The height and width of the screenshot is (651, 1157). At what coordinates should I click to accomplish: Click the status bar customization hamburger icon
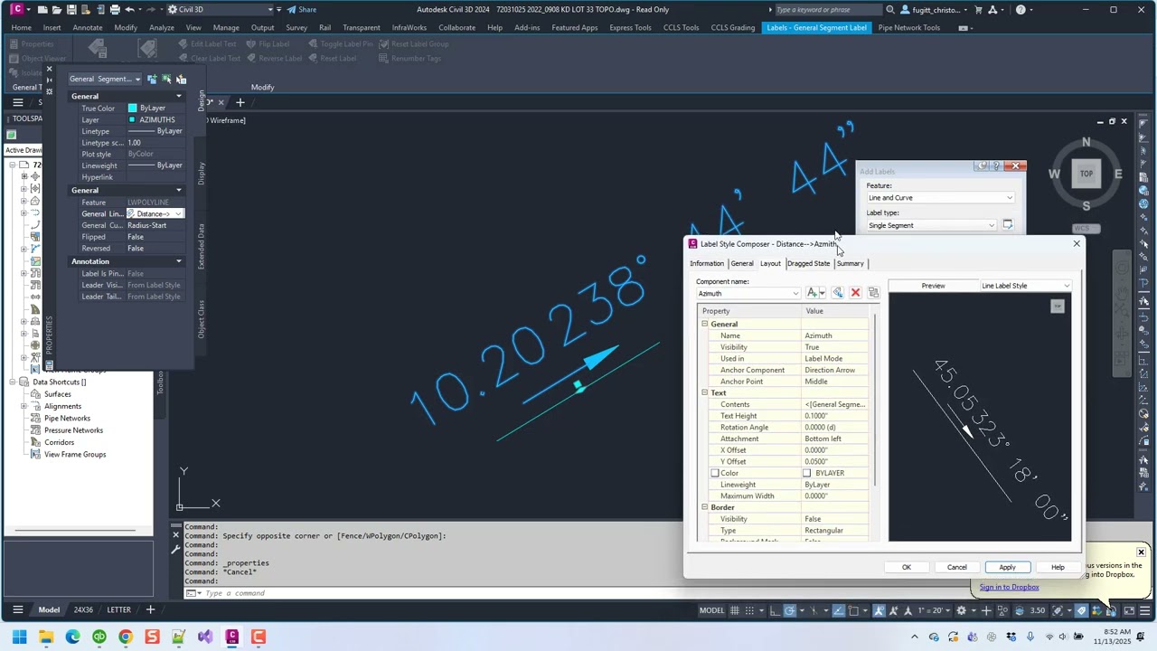pos(1145,610)
